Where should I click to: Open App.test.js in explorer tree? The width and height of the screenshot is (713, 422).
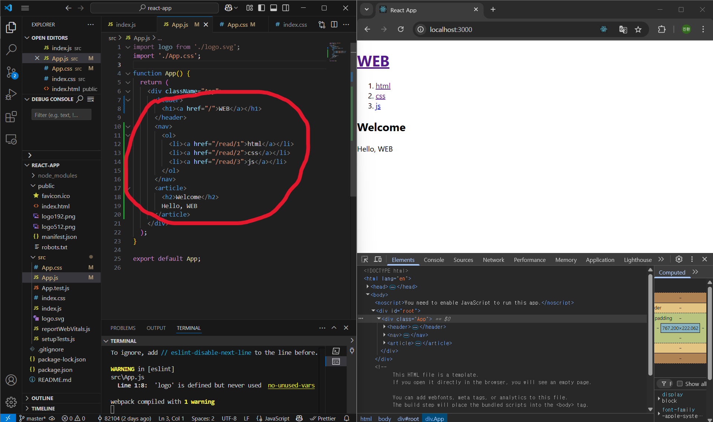(x=55, y=288)
